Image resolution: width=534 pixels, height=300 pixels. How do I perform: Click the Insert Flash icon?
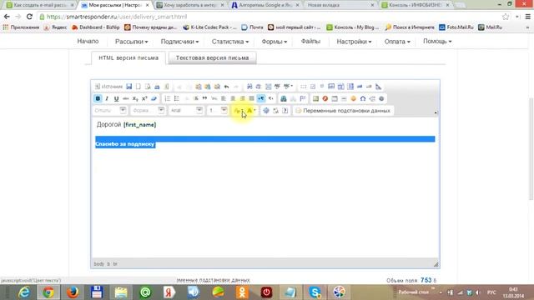325,98
